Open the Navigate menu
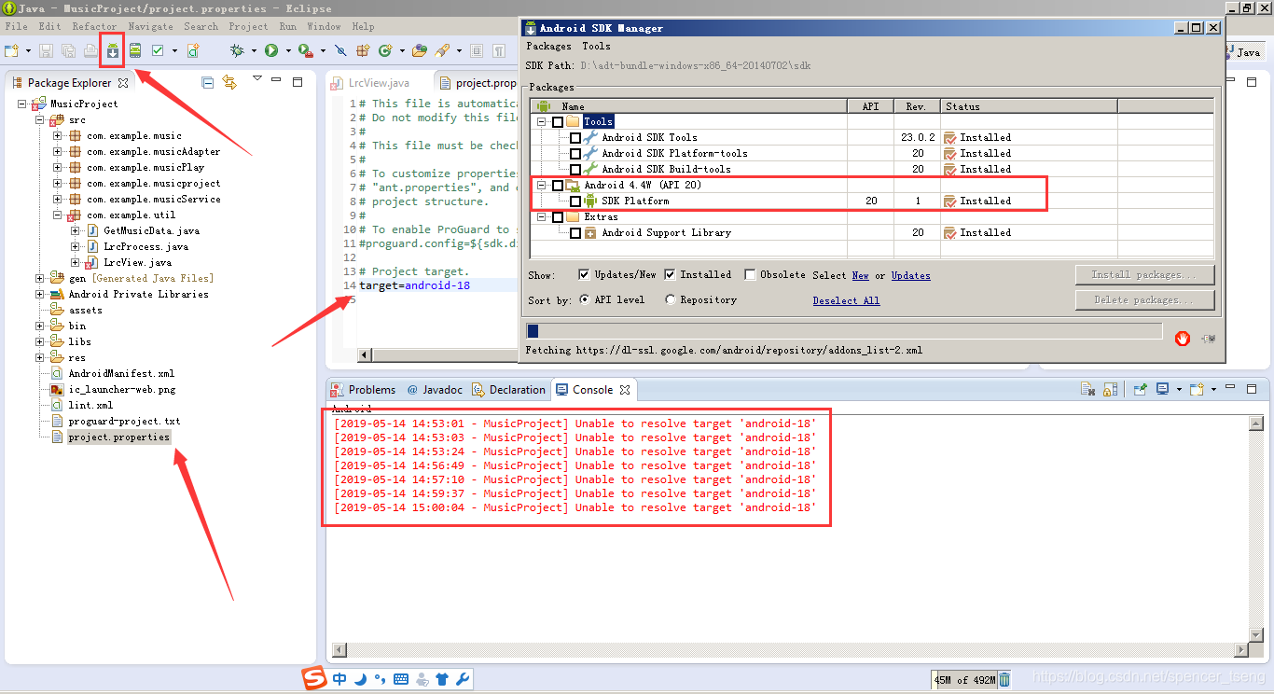This screenshot has height=694, width=1274. [151, 26]
